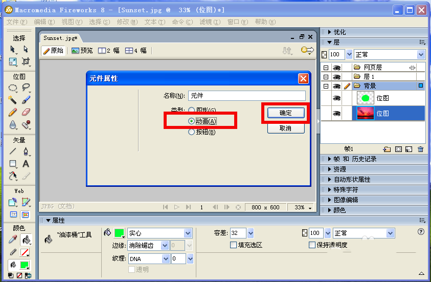Click the Eyedropper tool
Screen dimensions: 431x282
[12, 240]
